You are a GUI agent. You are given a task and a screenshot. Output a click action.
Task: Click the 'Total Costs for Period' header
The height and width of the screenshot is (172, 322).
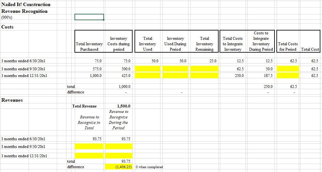pyautogui.click(x=288, y=47)
